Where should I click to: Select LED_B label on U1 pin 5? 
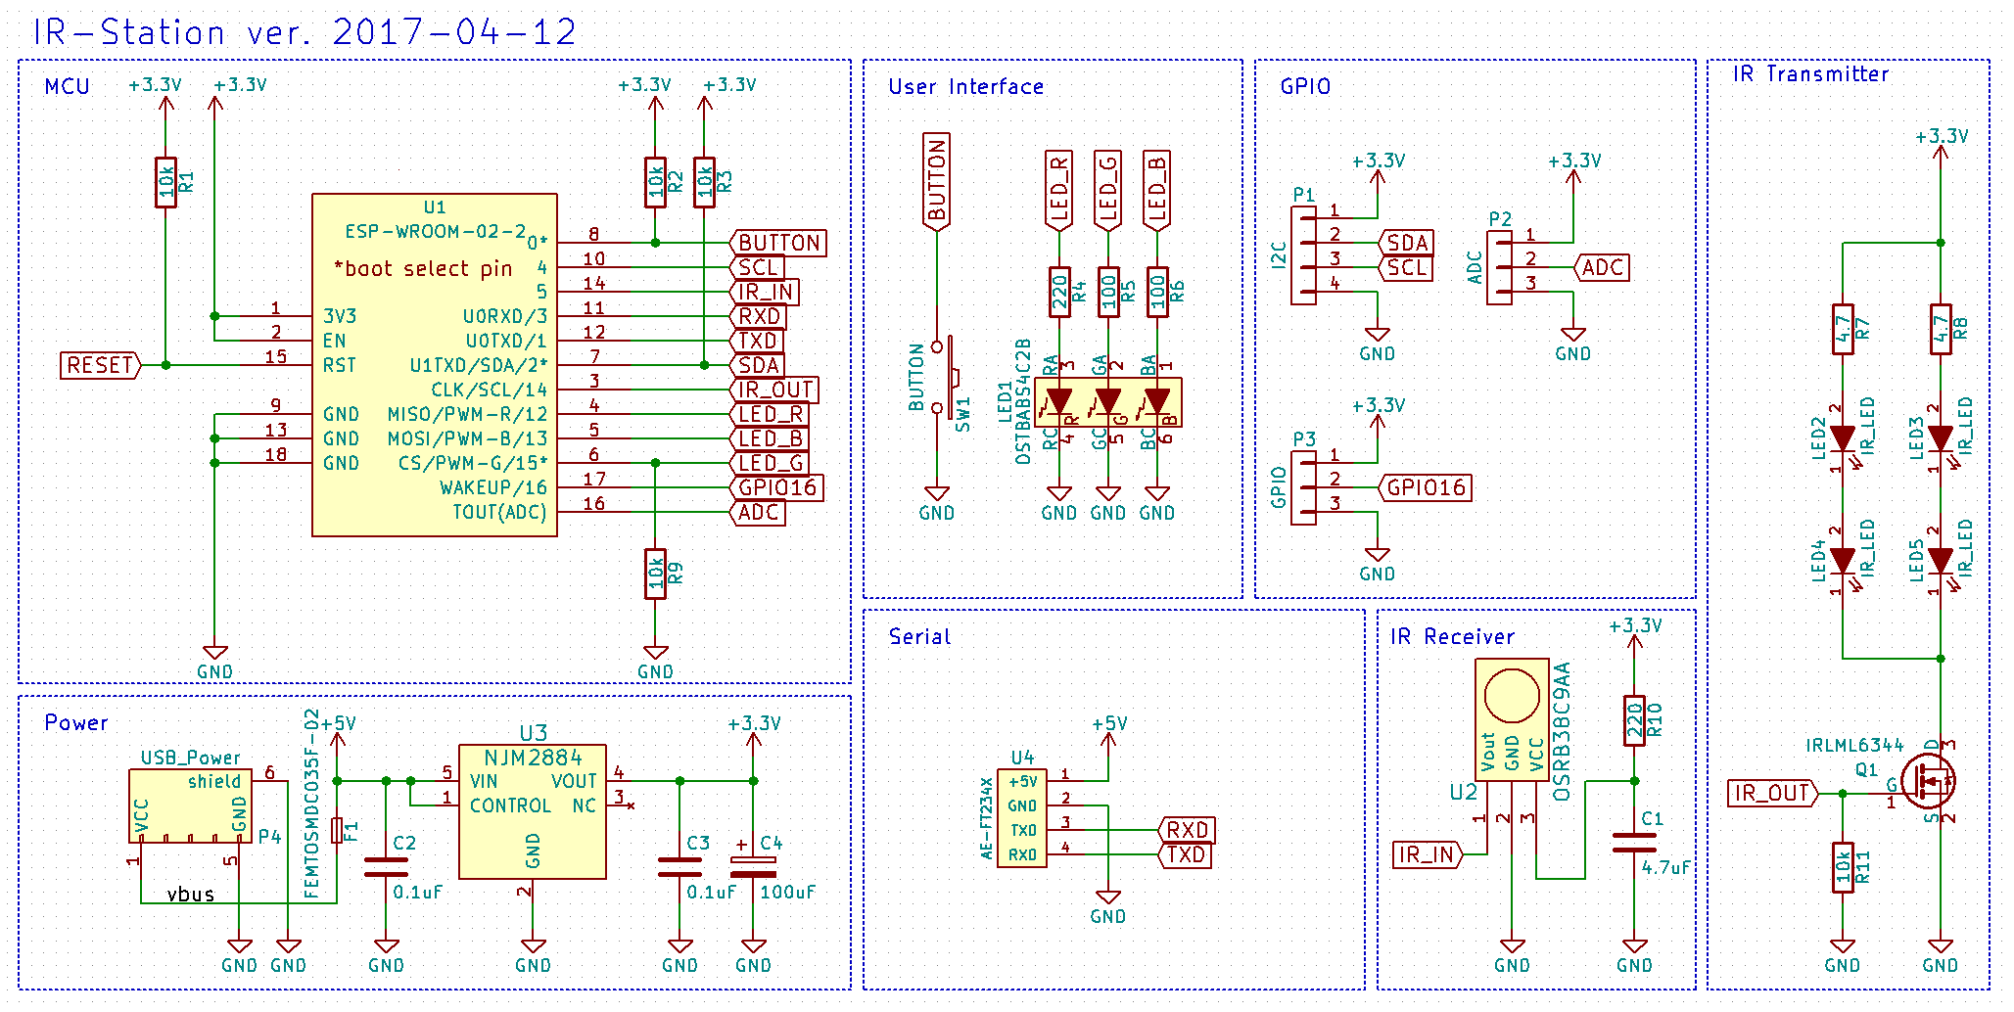point(770,438)
